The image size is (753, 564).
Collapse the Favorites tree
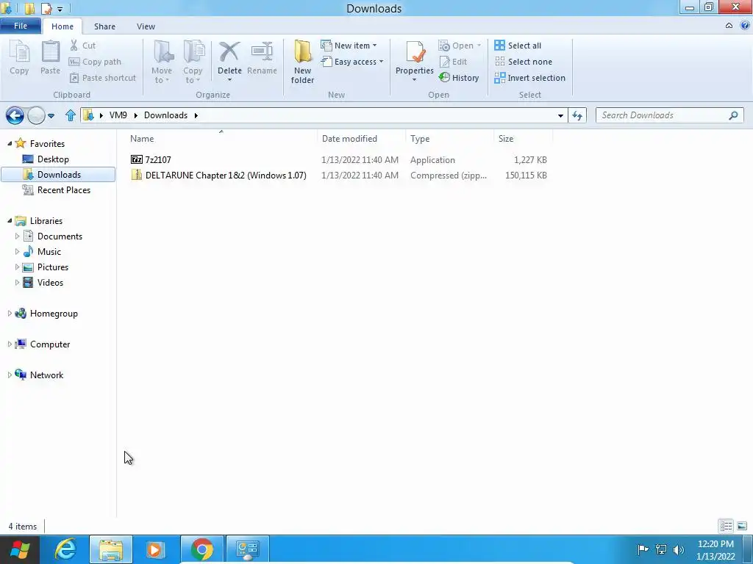click(x=10, y=143)
